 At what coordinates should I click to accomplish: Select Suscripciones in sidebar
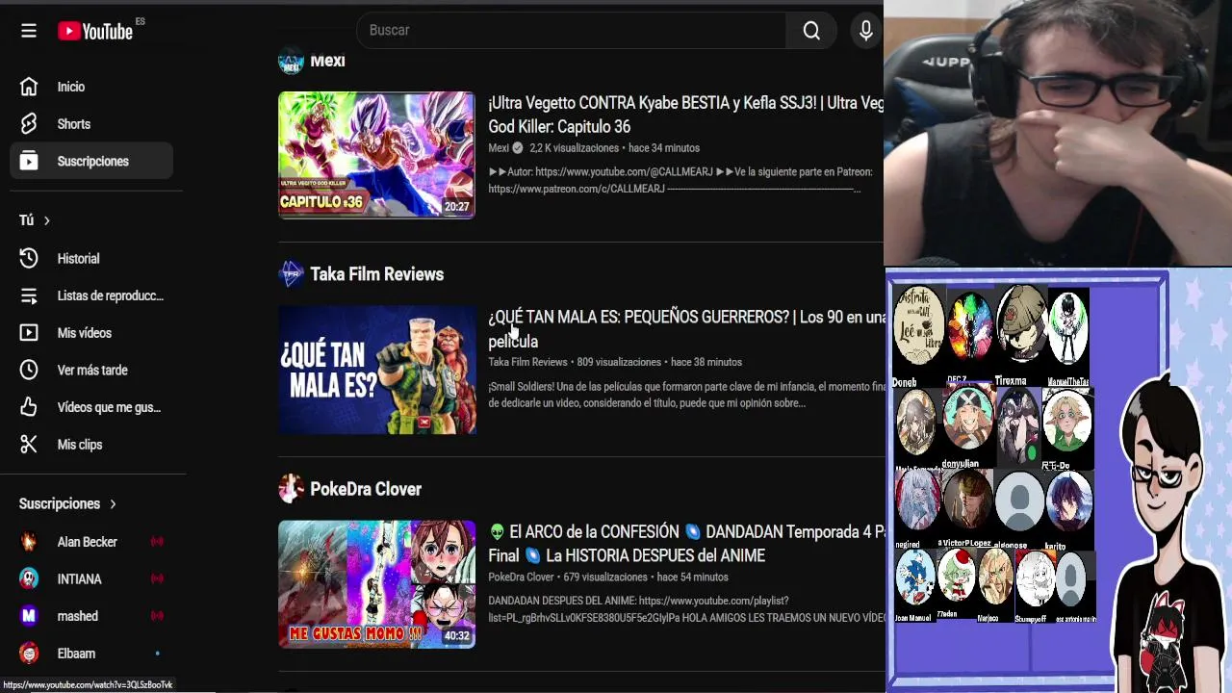point(91,162)
